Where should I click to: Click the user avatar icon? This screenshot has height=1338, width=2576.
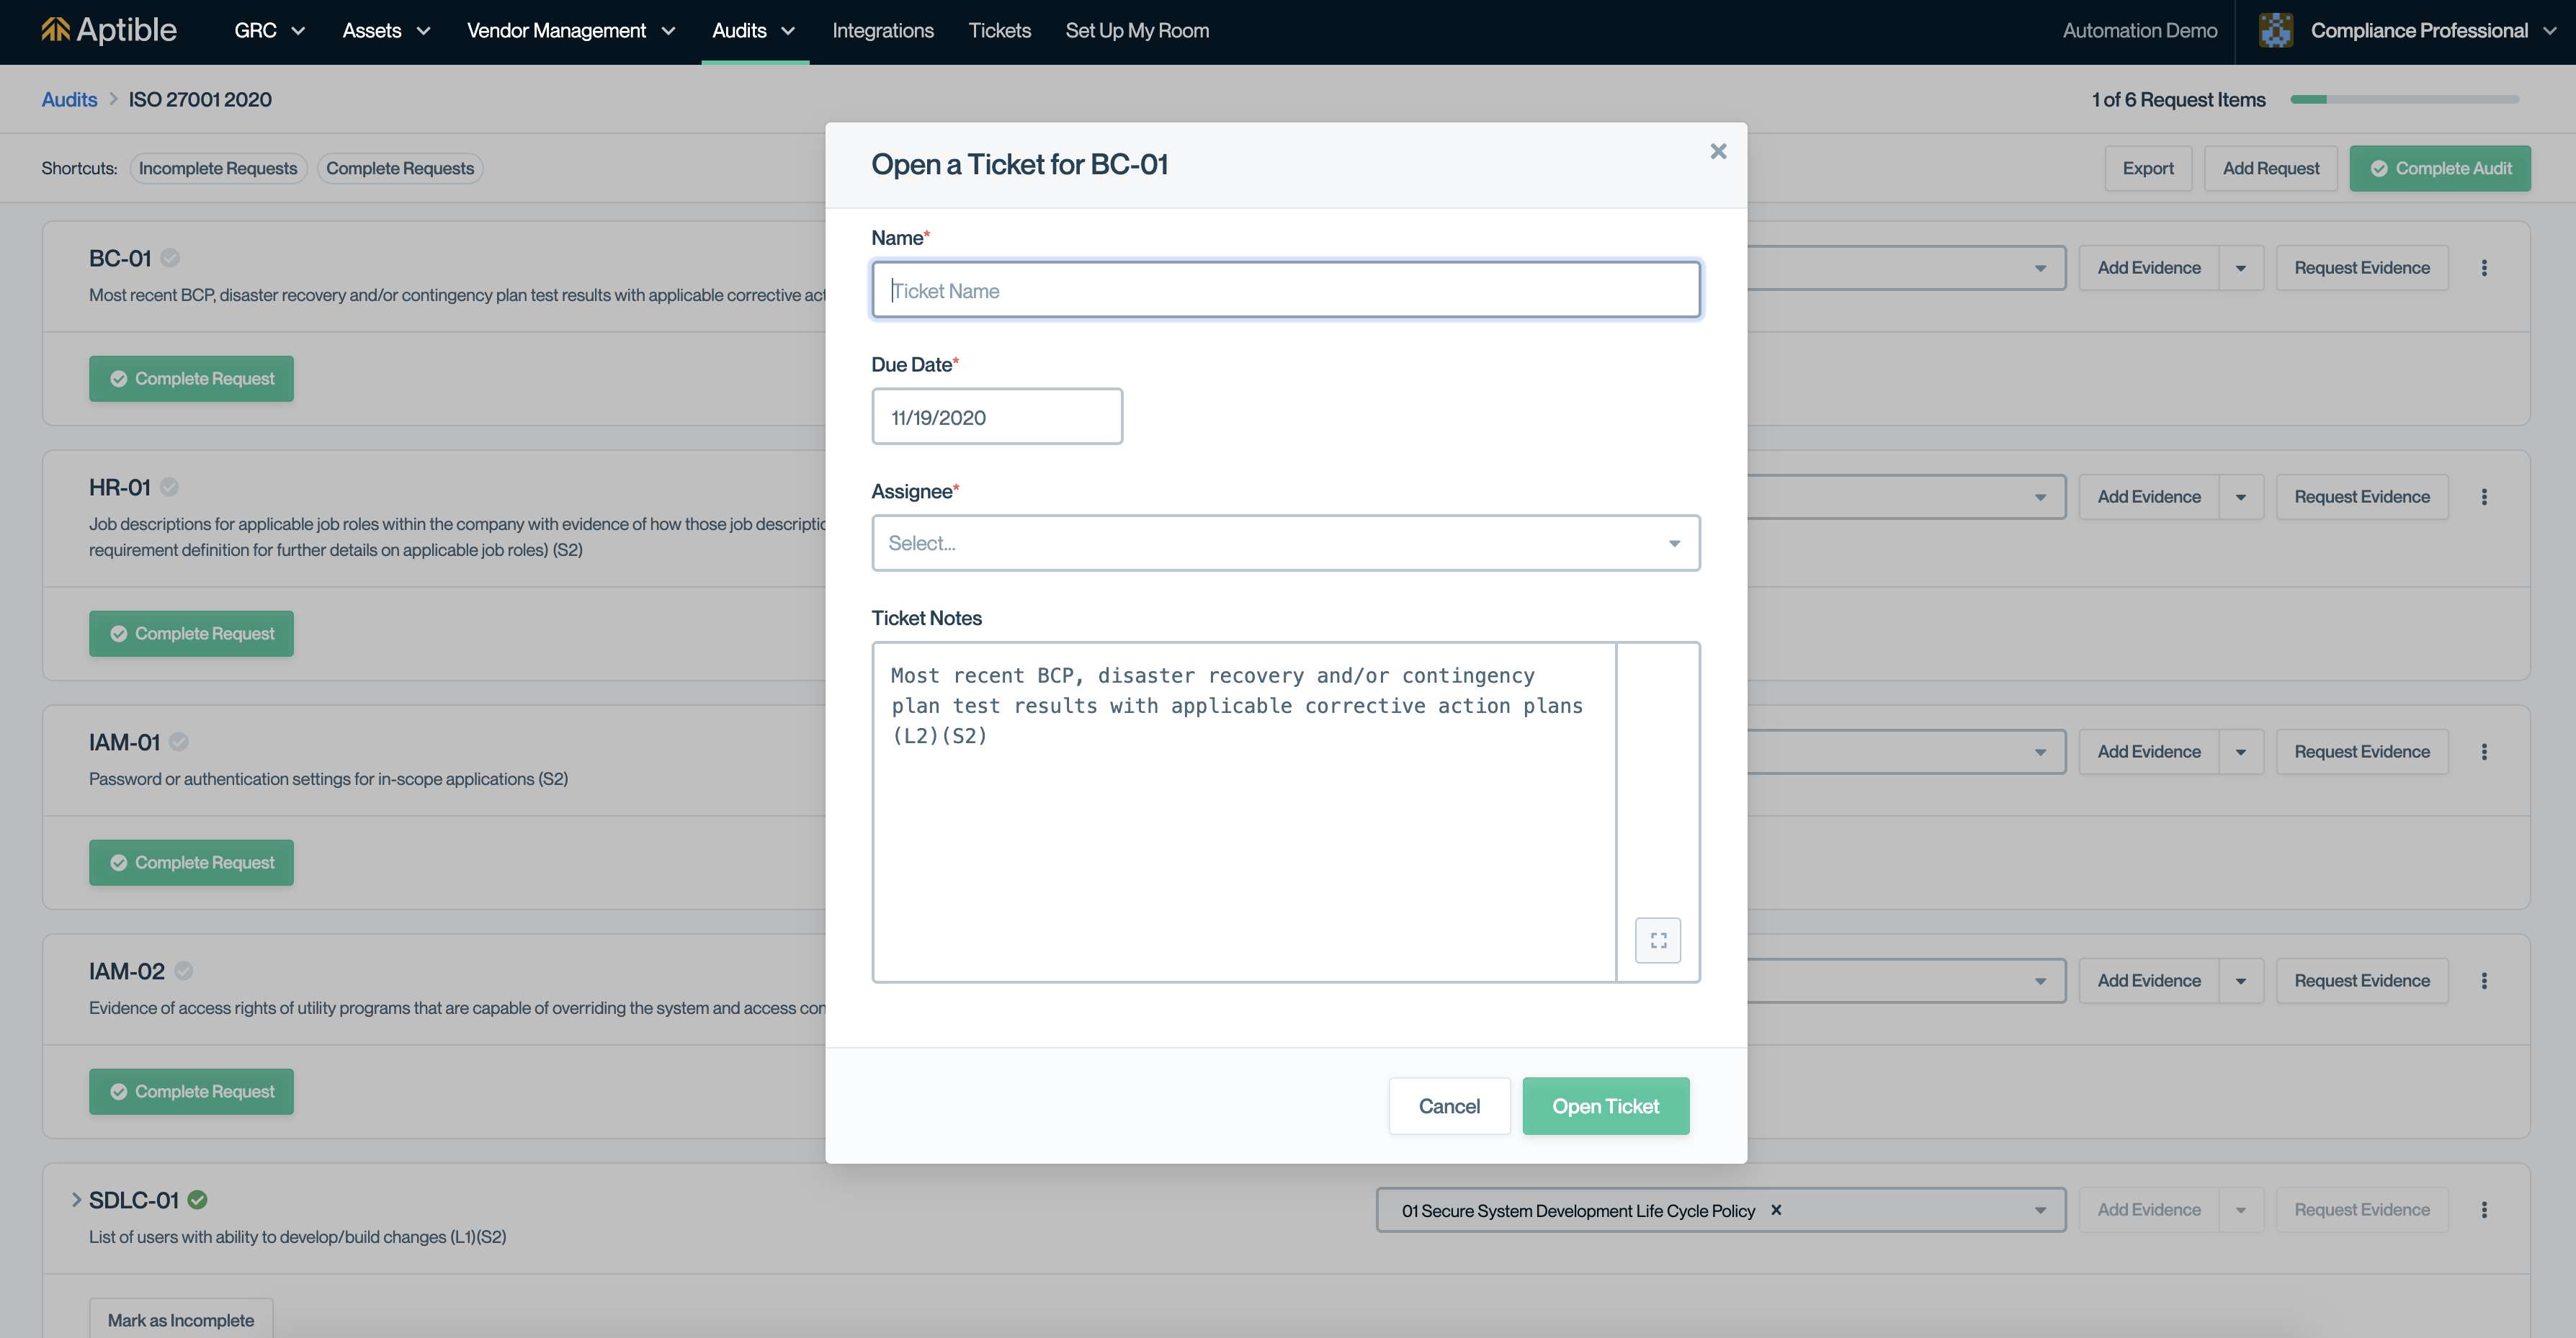[2276, 30]
